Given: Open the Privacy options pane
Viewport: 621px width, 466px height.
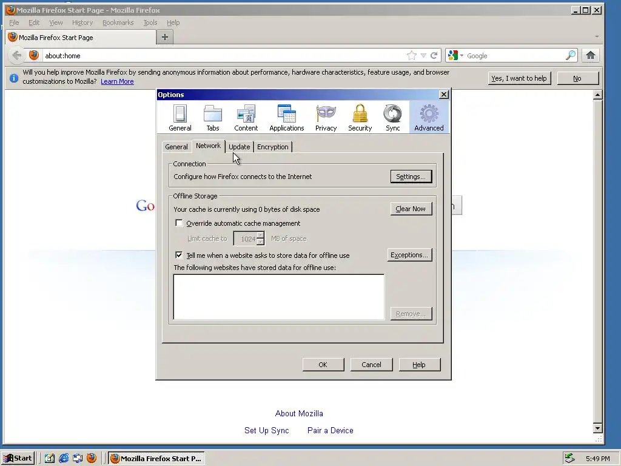Looking at the screenshot, I should [x=326, y=118].
